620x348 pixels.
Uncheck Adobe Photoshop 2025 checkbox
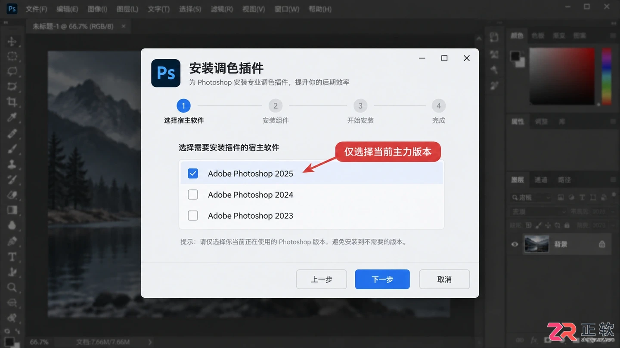193,174
